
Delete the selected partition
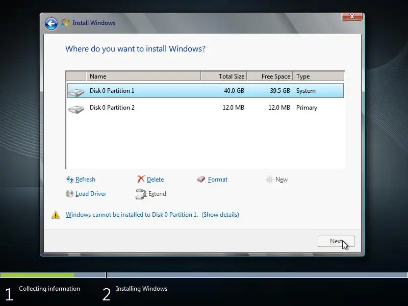coord(156,180)
